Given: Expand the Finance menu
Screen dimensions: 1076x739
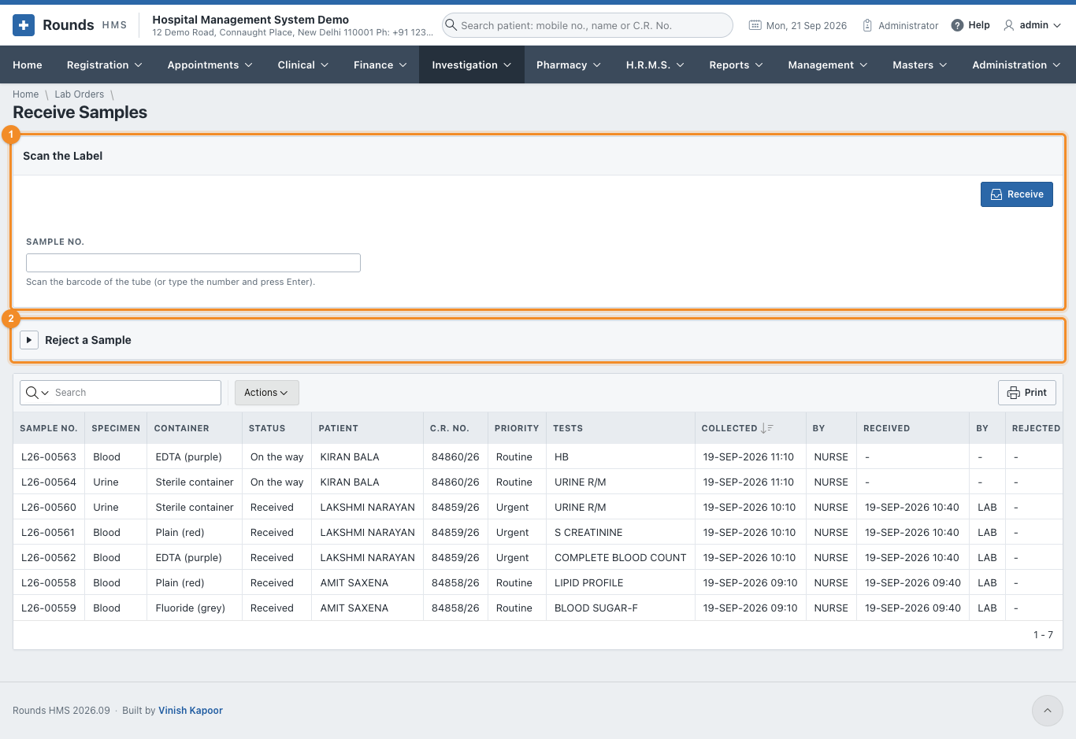Looking at the screenshot, I should (x=380, y=65).
